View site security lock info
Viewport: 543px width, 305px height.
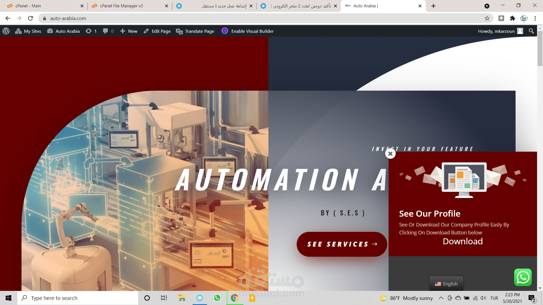coord(44,18)
